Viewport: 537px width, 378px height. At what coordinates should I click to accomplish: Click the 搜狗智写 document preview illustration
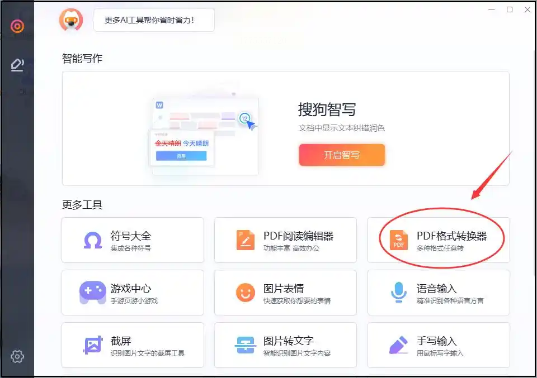[205, 133]
